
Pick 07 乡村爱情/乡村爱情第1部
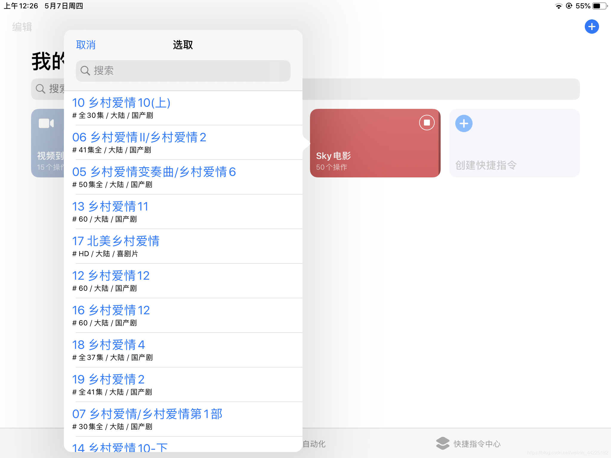click(183, 419)
